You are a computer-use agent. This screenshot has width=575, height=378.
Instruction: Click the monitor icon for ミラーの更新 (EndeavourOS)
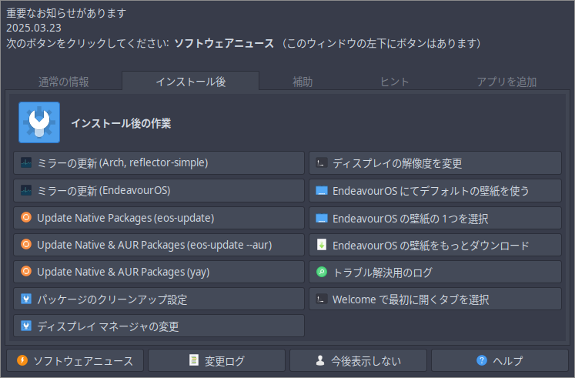pyautogui.click(x=26, y=191)
